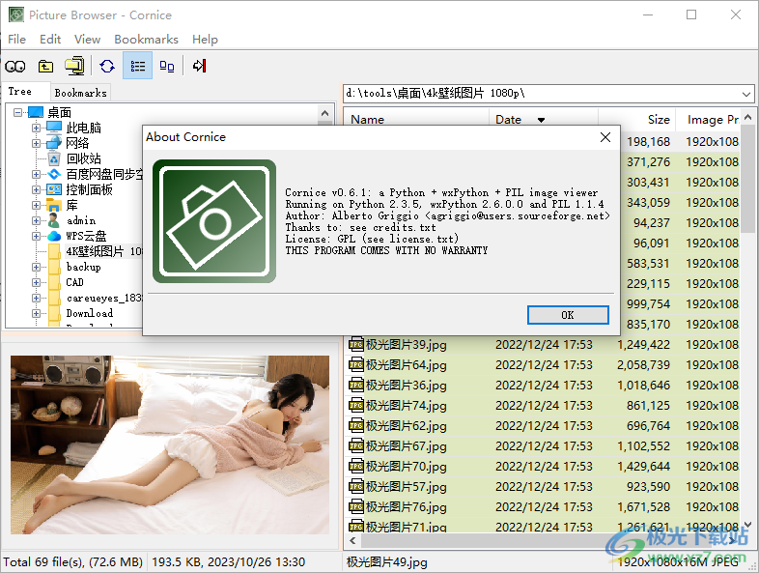Viewport: 759px width, 573px height.
Task: Expand the CAD folder node
Action: 37,282
